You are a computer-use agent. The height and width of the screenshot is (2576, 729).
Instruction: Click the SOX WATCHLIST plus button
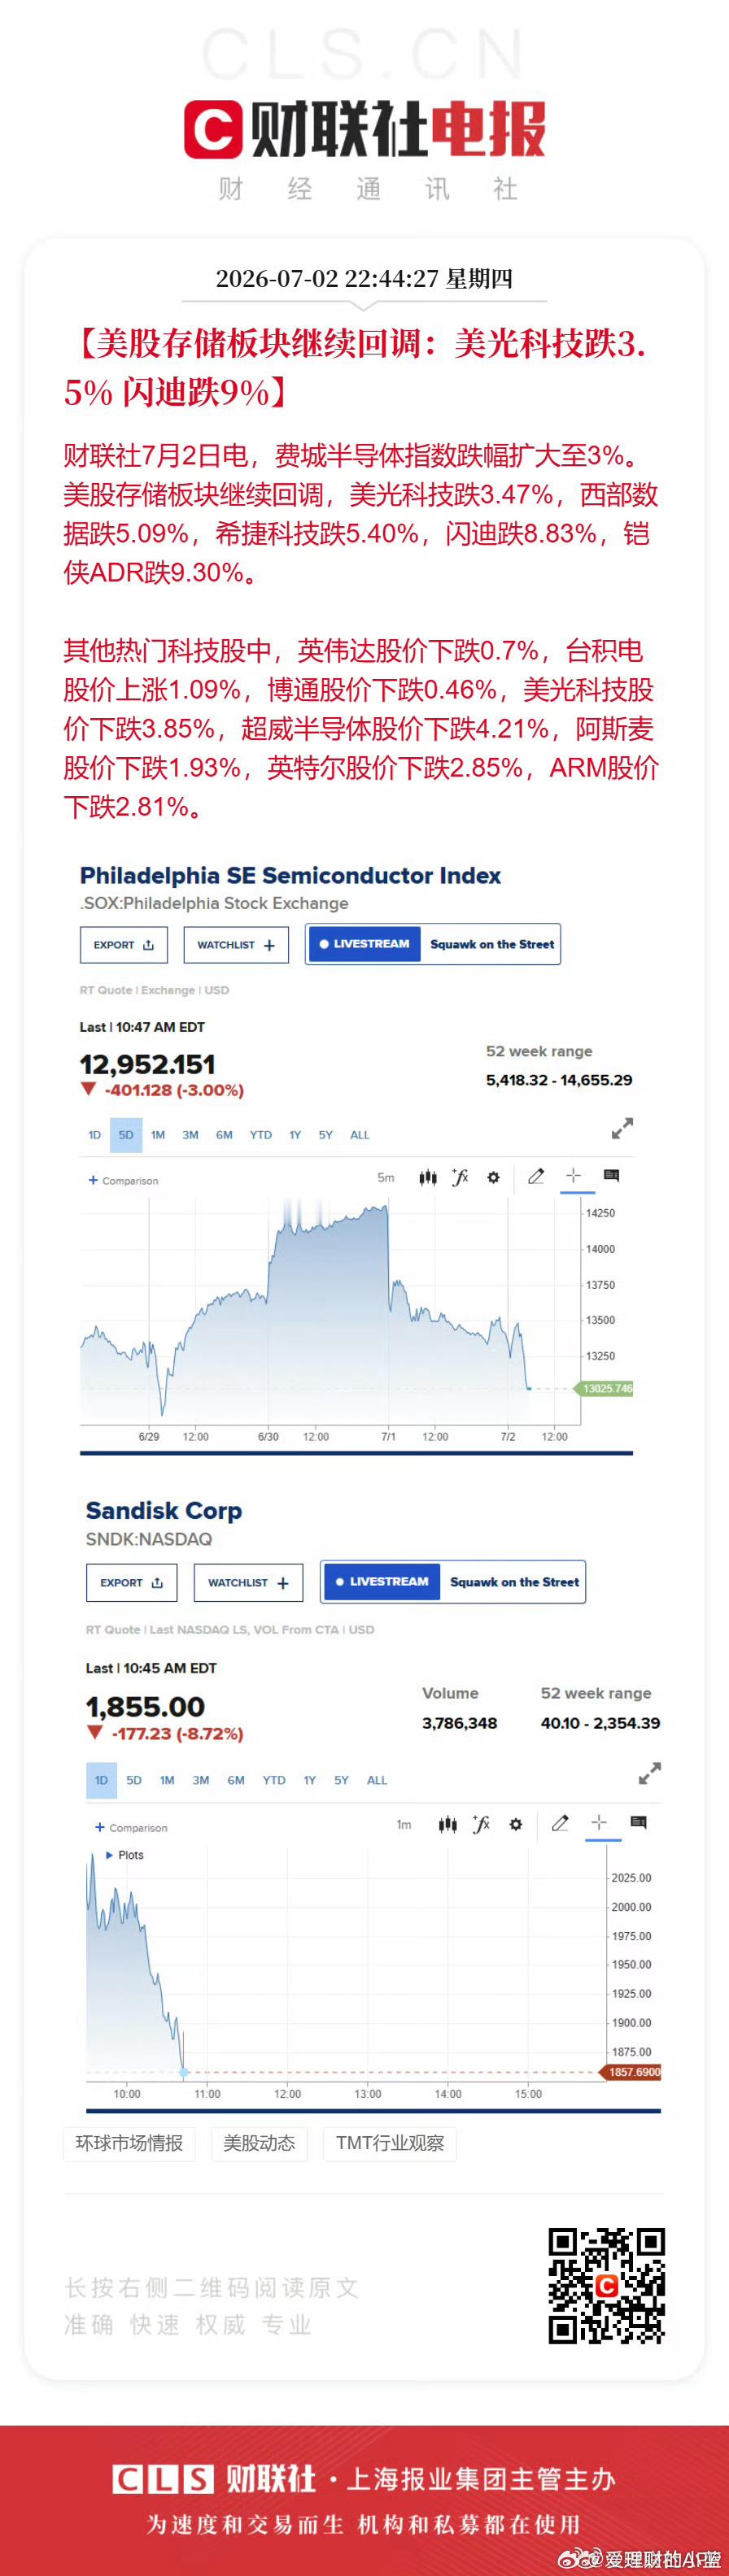click(235, 945)
